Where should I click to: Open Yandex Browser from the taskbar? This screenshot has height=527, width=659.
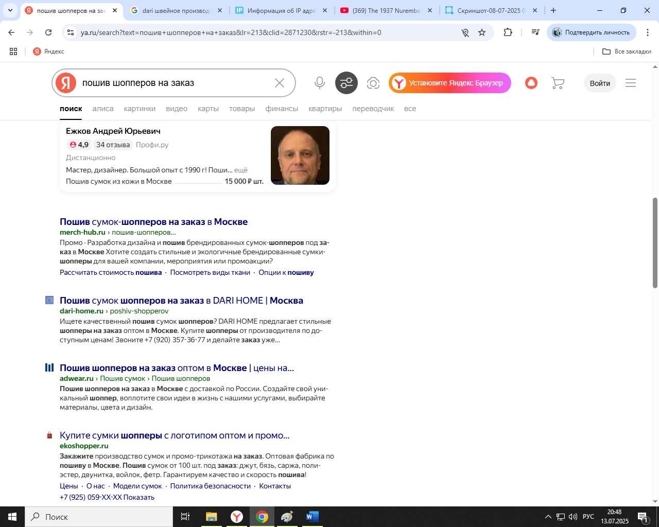tap(237, 517)
